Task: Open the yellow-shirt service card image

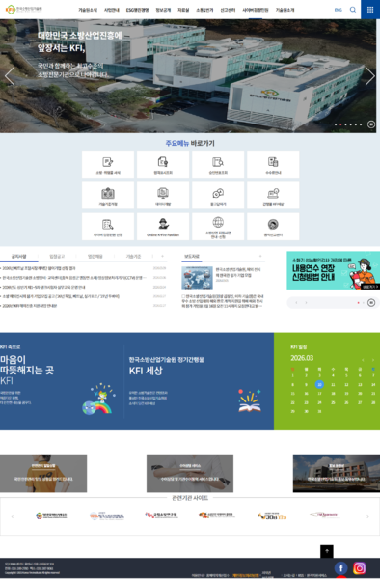Action: click(x=43, y=474)
